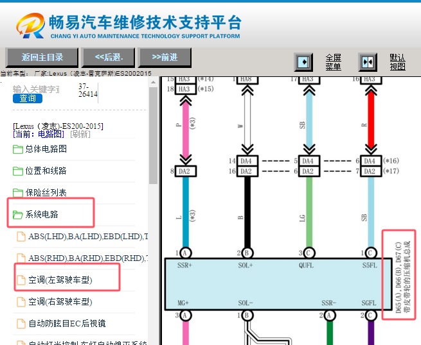Open 空调(左驾驶车型) circuit diagram
The image size is (421, 345).
(x=60, y=280)
